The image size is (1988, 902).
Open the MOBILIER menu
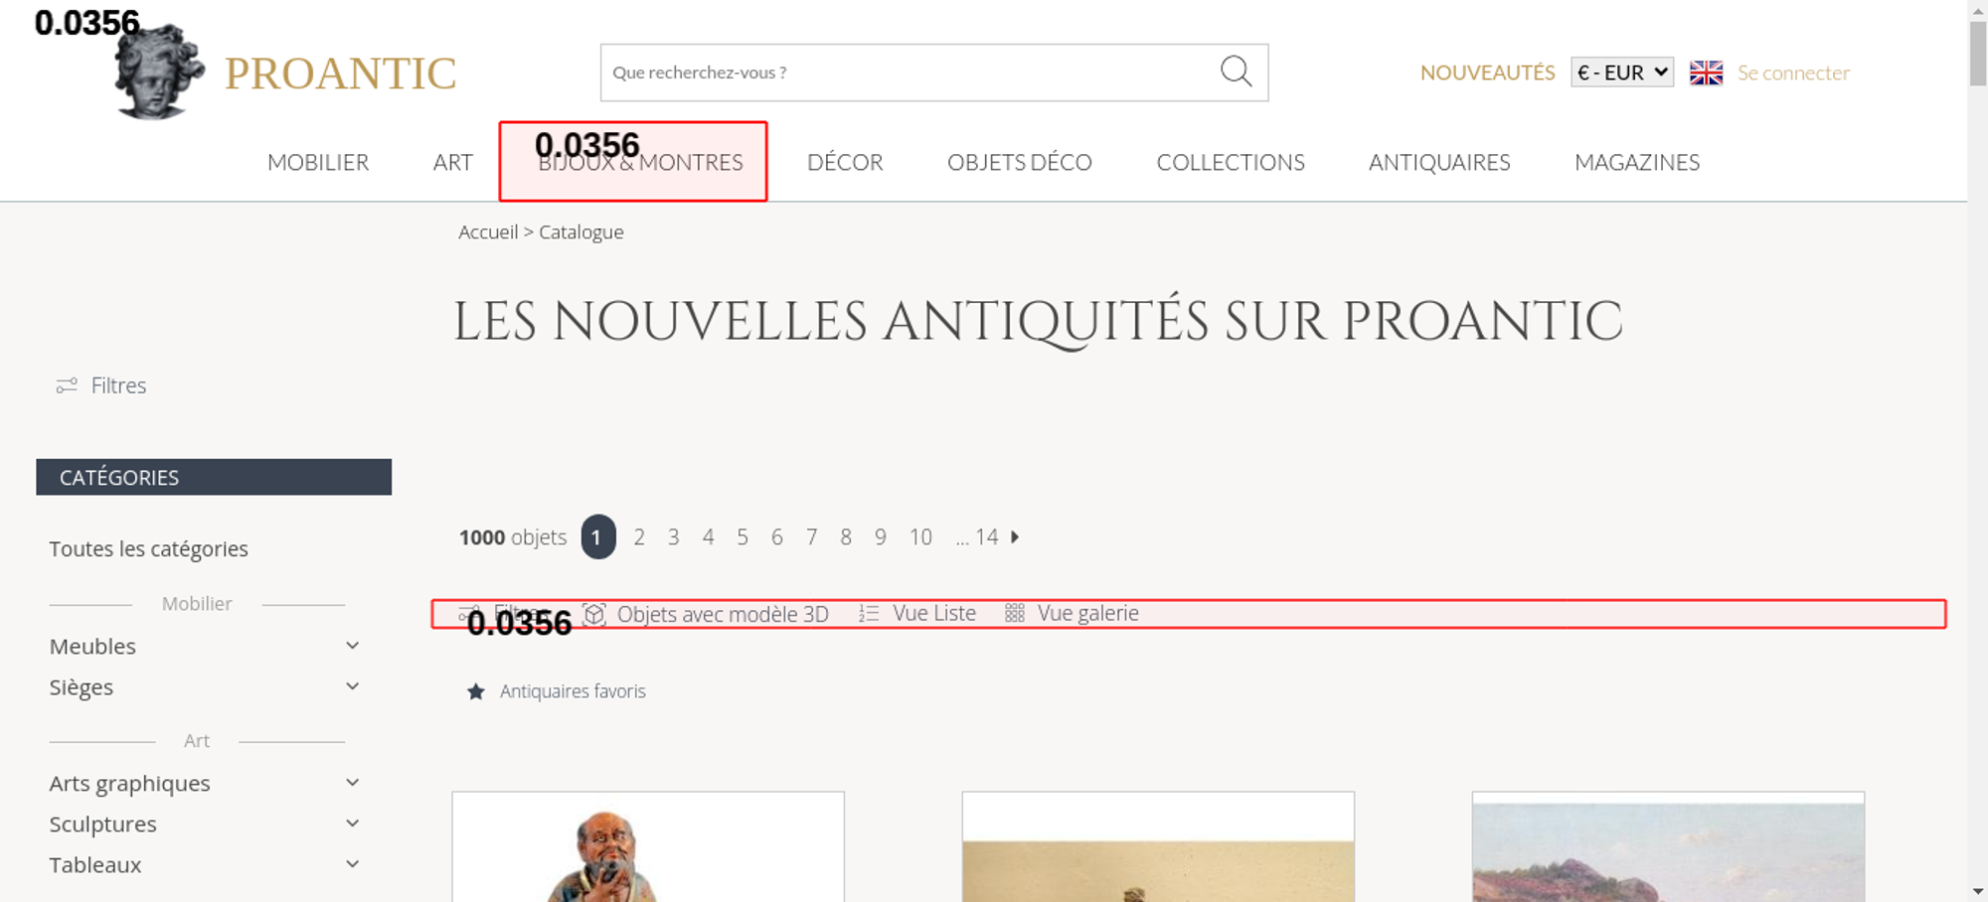(318, 162)
